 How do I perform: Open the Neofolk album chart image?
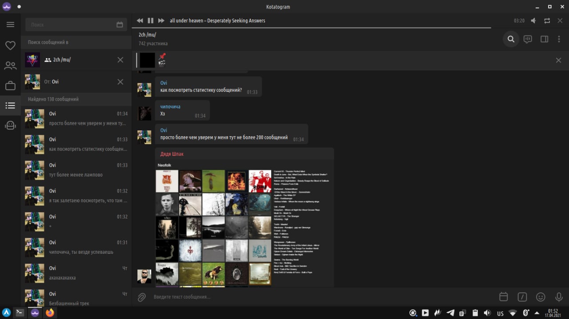(x=244, y=224)
